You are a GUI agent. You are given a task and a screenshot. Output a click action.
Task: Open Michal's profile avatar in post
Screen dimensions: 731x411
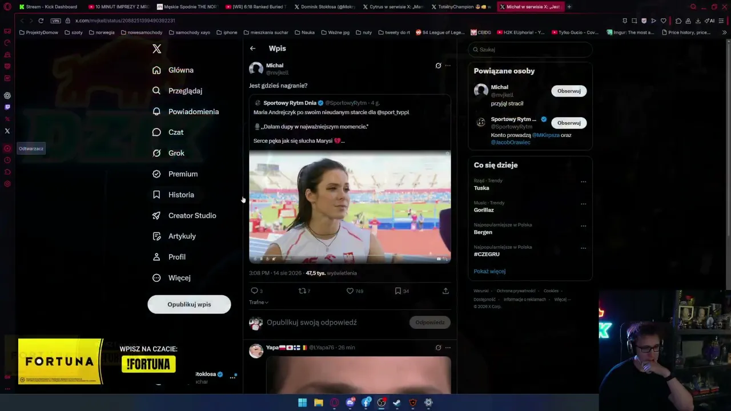tap(256, 69)
